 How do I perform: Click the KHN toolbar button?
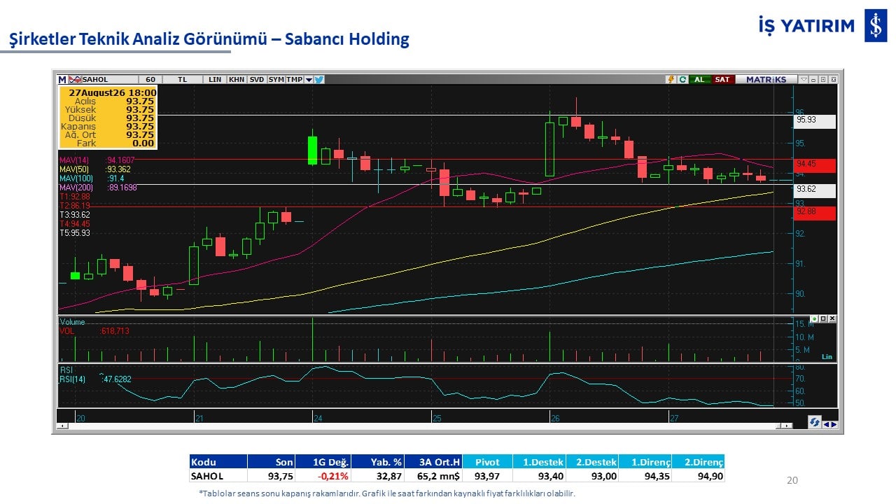(x=237, y=80)
